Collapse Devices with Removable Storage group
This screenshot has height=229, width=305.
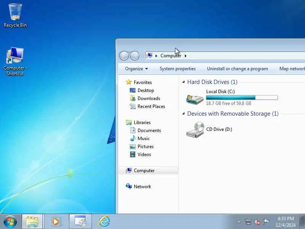(183, 114)
